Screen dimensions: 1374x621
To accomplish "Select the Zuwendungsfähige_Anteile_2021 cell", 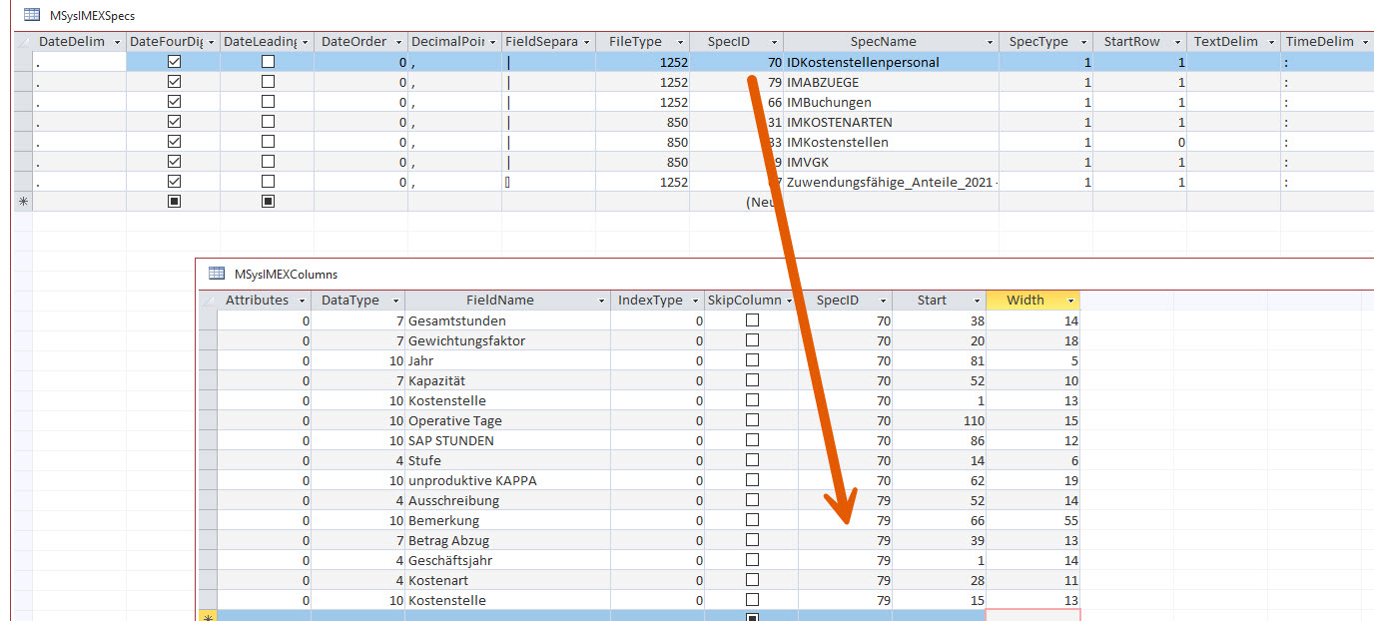I will (891, 182).
